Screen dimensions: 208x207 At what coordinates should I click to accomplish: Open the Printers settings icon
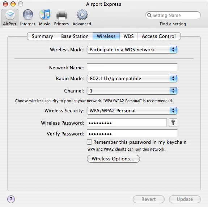pos(61,17)
